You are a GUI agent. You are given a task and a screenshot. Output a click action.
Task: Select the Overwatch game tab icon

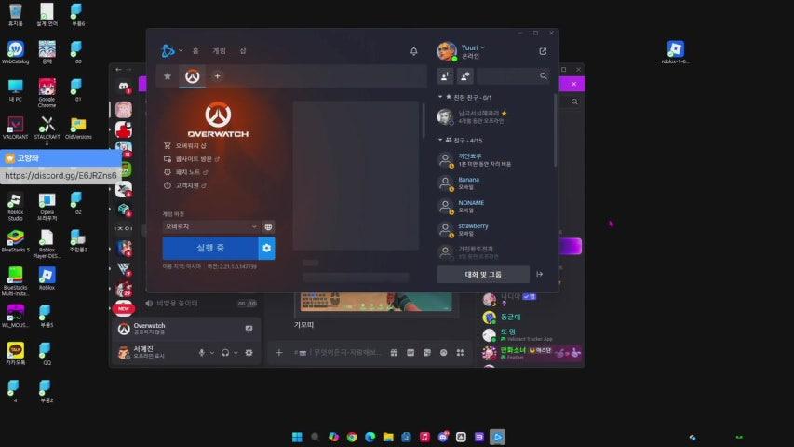(192, 76)
